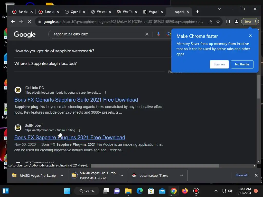
Task: Start voice search with microphone
Action: 158,34
